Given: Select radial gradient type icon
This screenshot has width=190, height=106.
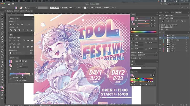Looking at the screenshot, I should point(23,61).
